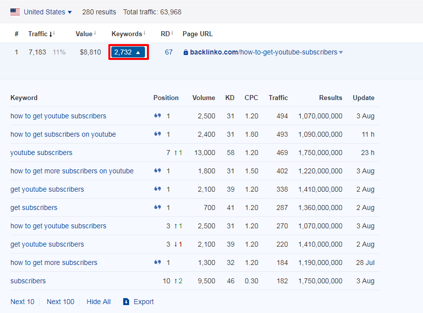Click the green up arrow in the 'subscribers' row
The height and width of the screenshot is (313, 423).
pos(176,281)
